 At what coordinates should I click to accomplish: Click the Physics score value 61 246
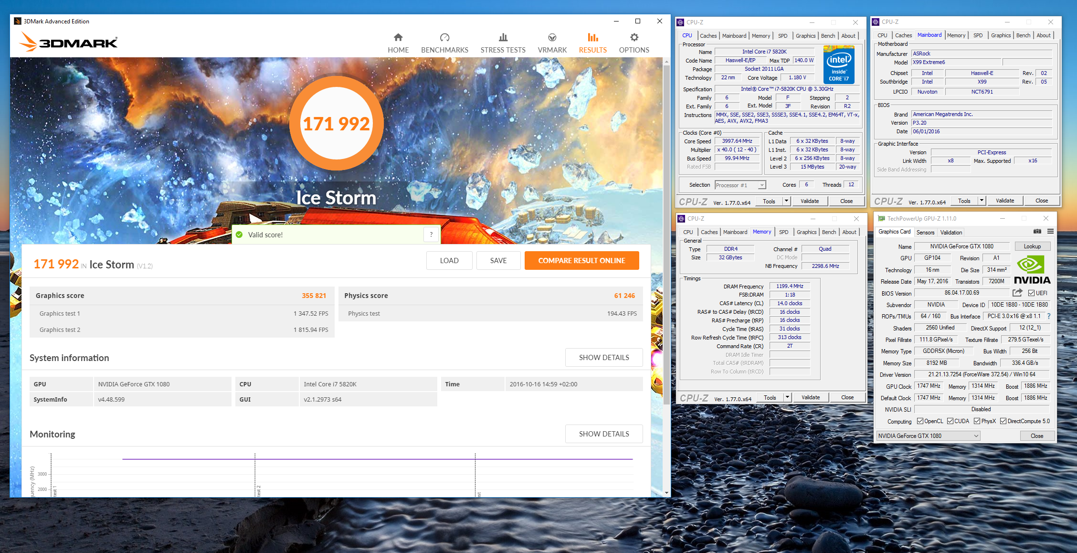(x=624, y=296)
